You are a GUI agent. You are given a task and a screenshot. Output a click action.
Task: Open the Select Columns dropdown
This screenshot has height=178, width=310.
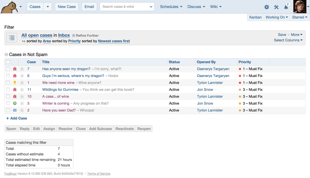[288, 40]
